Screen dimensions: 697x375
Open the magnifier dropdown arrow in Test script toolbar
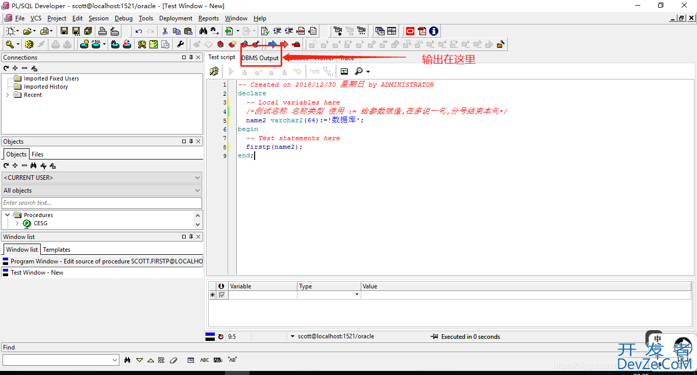pyautogui.click(x=368, y=72)
